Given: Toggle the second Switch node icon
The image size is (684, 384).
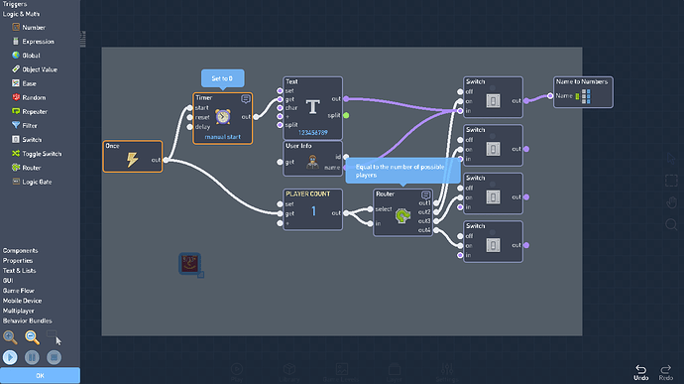Looking at the screenshot, I should coord(493,149).
